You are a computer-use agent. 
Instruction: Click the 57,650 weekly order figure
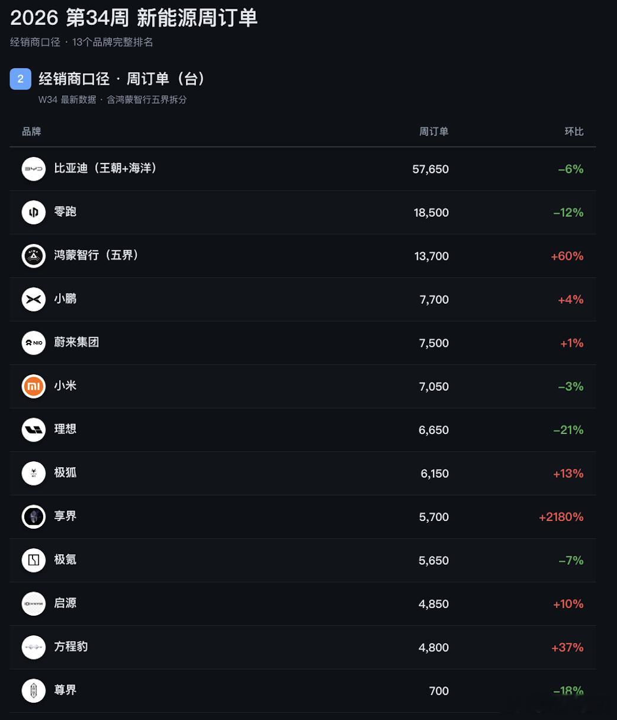[430, 169]
